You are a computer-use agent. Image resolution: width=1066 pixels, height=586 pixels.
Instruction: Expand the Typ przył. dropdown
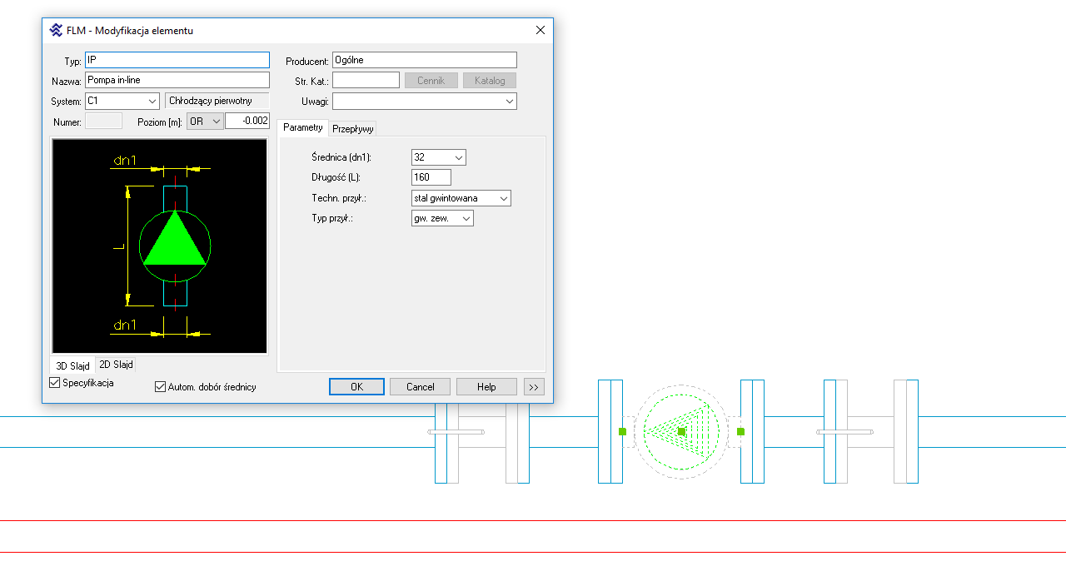click(x=442, y=218)
